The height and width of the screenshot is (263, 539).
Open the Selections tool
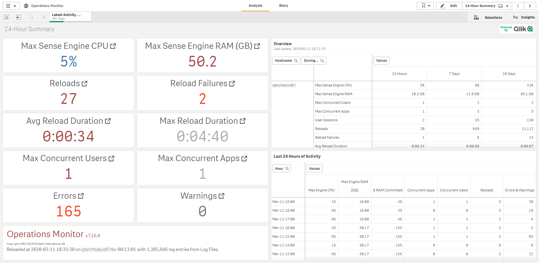coord(488,17)
